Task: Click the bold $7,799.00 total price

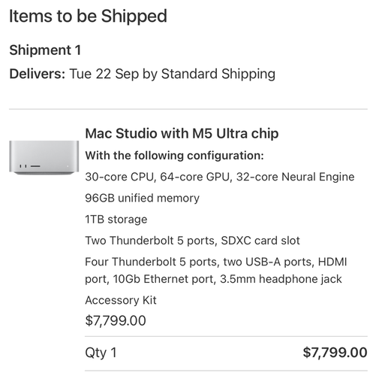Action: click(335, 353)
